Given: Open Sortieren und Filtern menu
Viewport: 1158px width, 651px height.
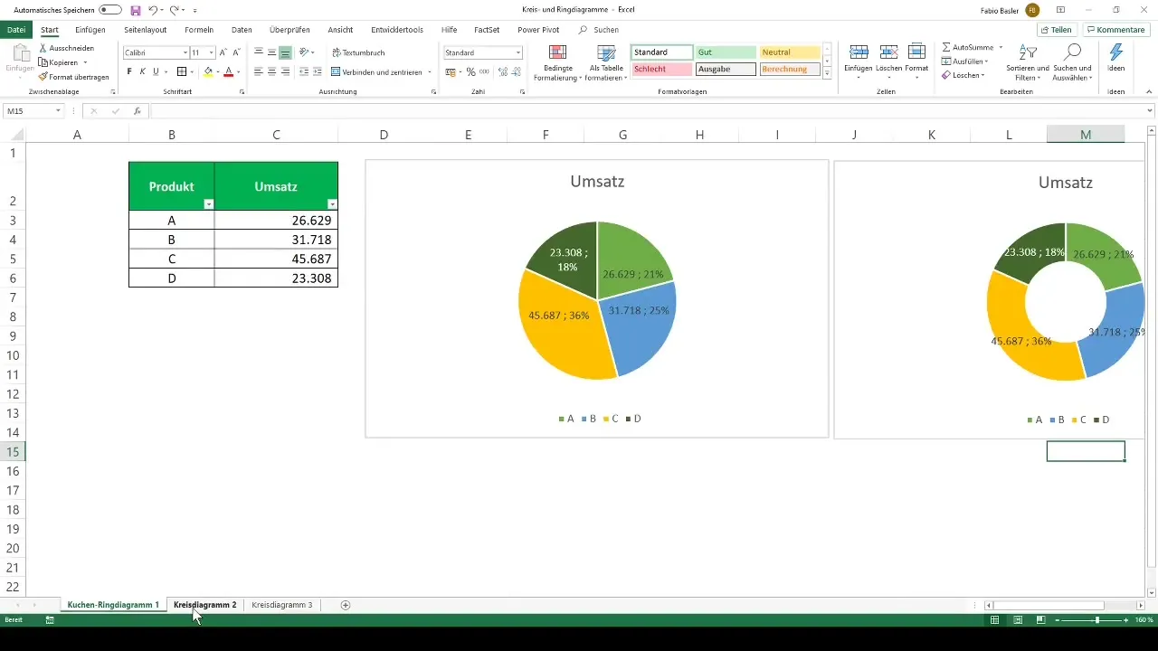Looking at the screenshot, I should [x=1027, y=61].
